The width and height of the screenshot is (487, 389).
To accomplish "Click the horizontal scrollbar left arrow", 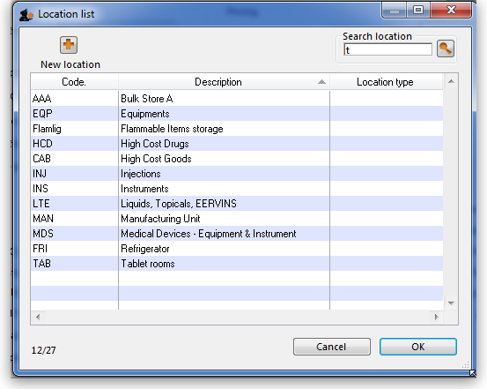I will click(38, 318).
